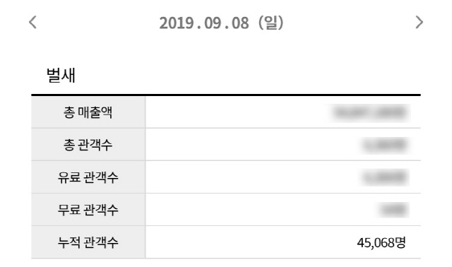Click the year 2019 in the date
This screenshot has width=452, height=267.
(177, 23)
